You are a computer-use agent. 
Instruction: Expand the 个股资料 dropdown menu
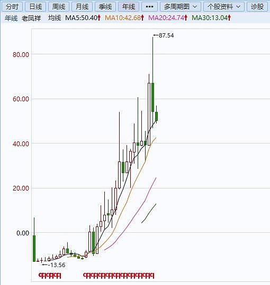[x=224, y=7]
